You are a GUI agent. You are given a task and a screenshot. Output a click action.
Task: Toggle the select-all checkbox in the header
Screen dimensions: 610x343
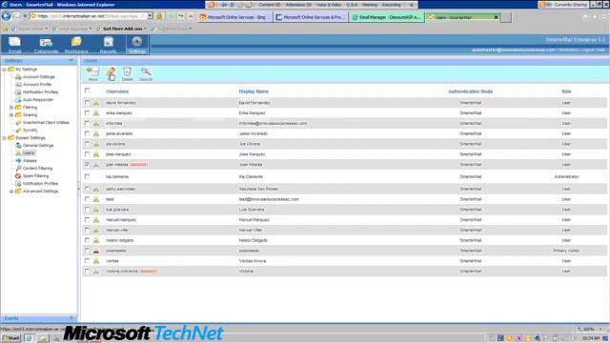click(87, 91)
